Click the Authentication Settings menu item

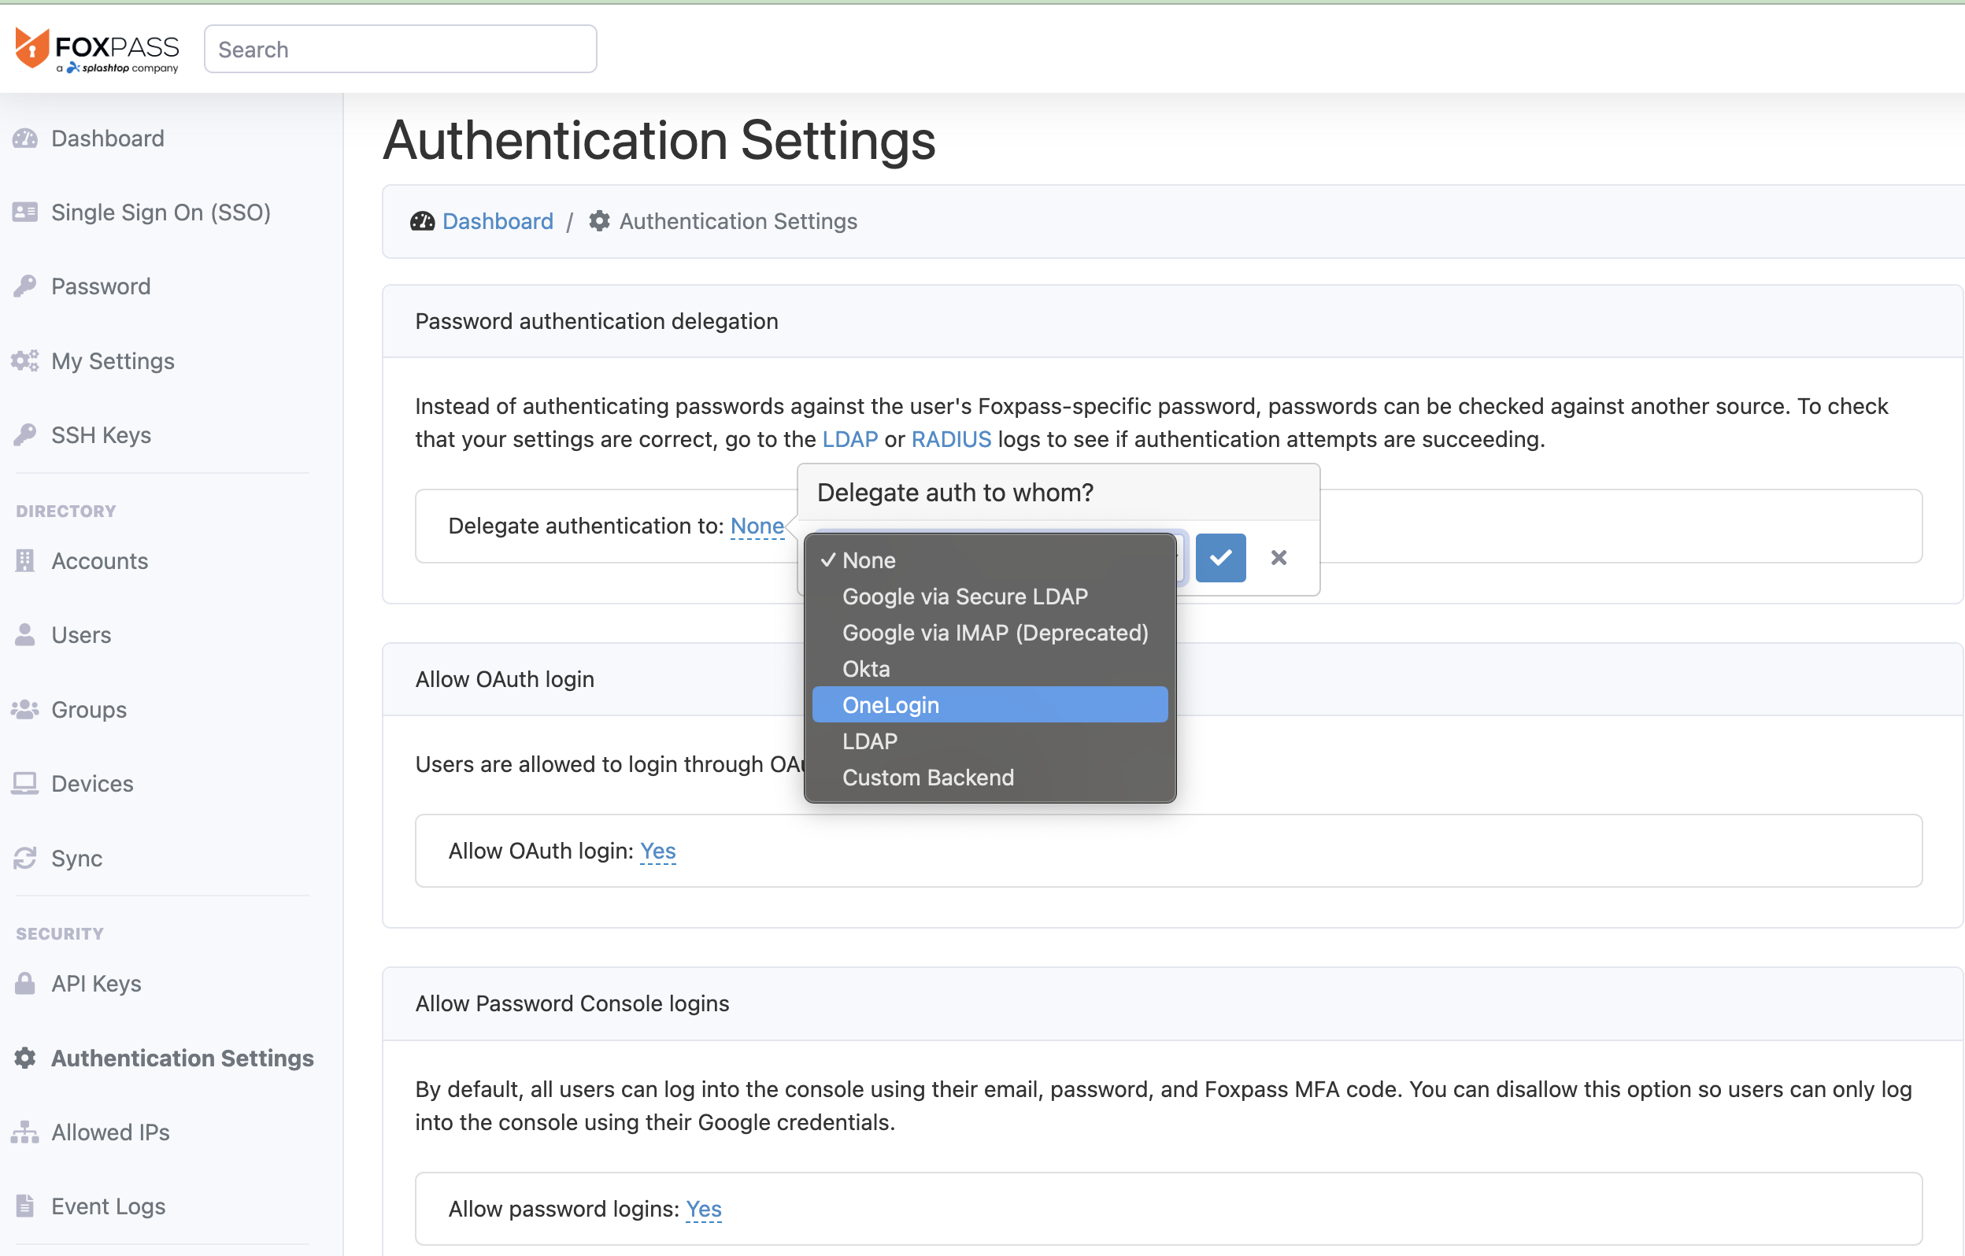pos(183,1057)
